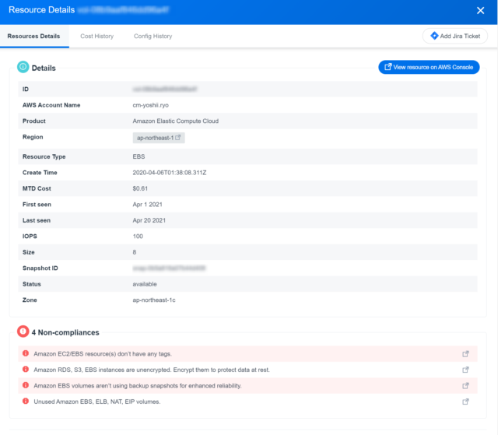Click the Zone value ap-northeast-1c
Screen dimensions: 498x435
coord(154,300)
